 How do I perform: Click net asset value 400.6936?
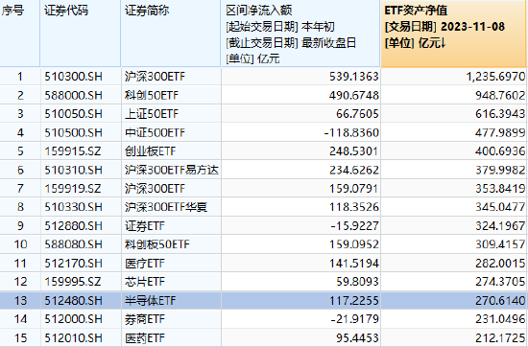tap(500, 151)
